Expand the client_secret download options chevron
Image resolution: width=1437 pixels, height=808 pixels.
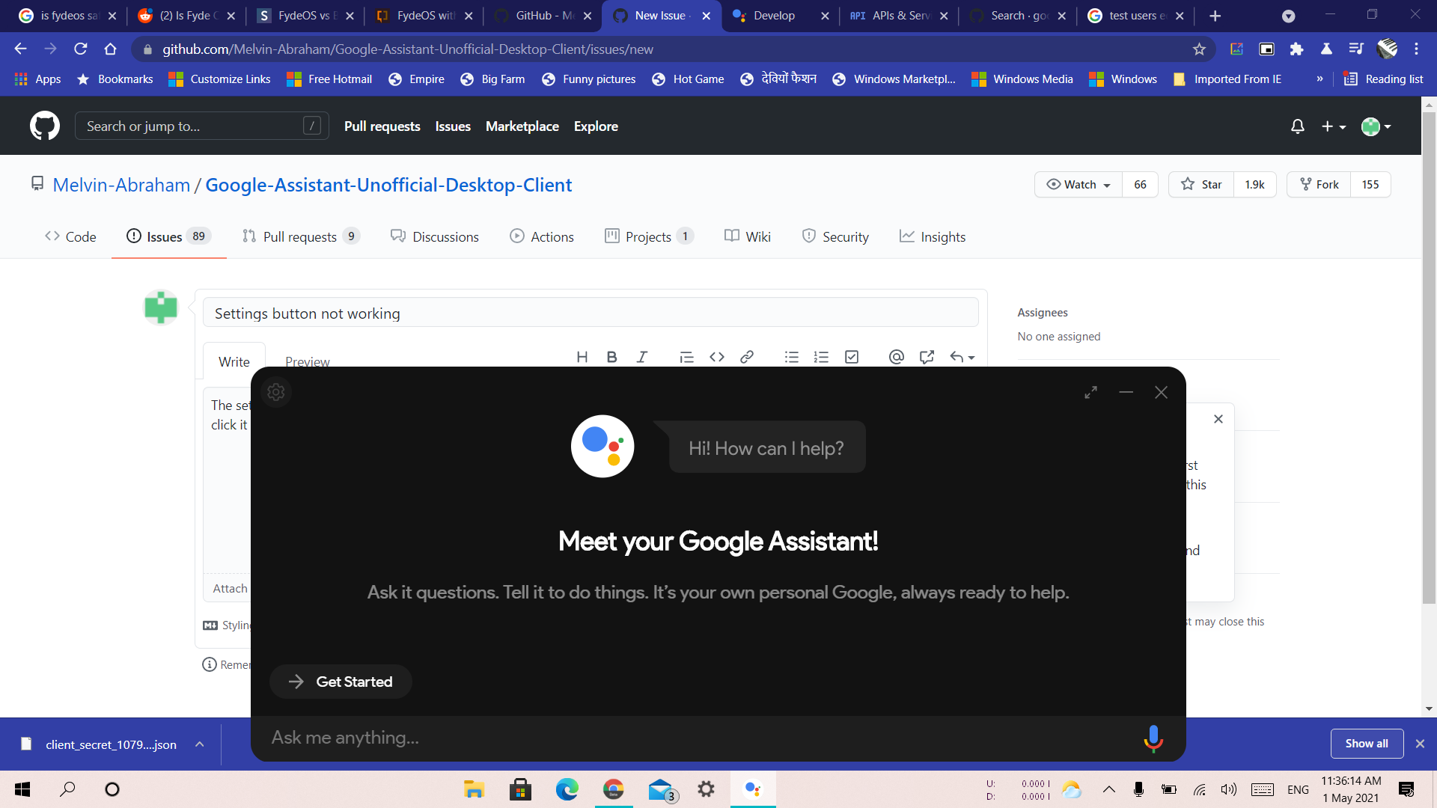coord(199,744)
